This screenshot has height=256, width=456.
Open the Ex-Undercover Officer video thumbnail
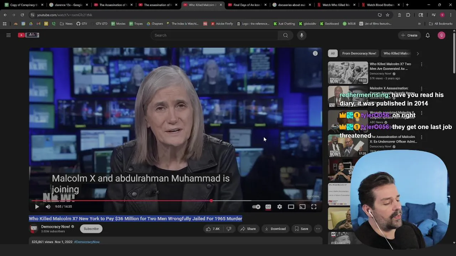point(348,145)
